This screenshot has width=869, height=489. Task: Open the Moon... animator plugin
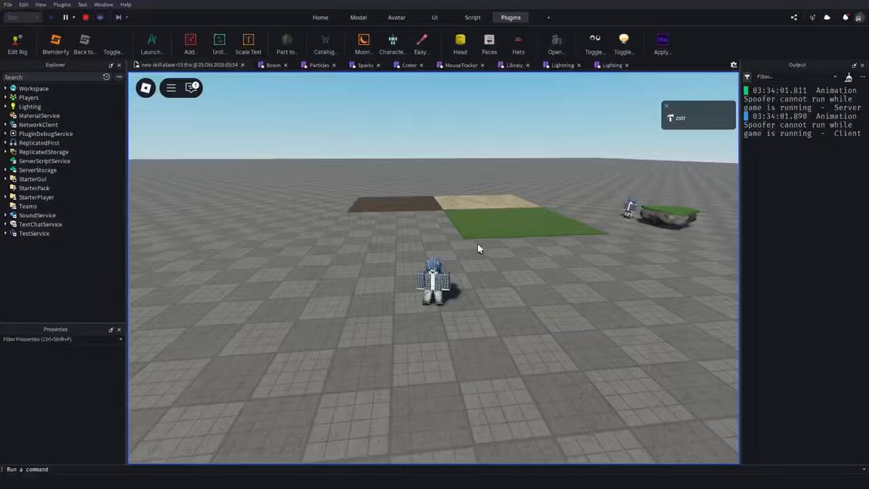click(x=364, y=43)
